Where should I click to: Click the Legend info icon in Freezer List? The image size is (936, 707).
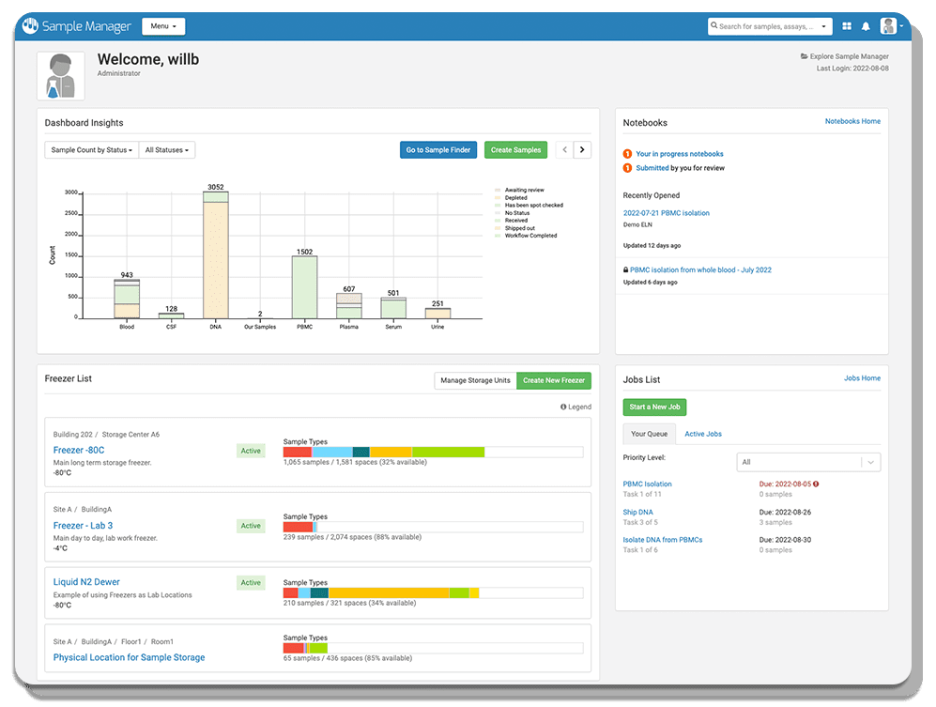(x=563, y=407)
